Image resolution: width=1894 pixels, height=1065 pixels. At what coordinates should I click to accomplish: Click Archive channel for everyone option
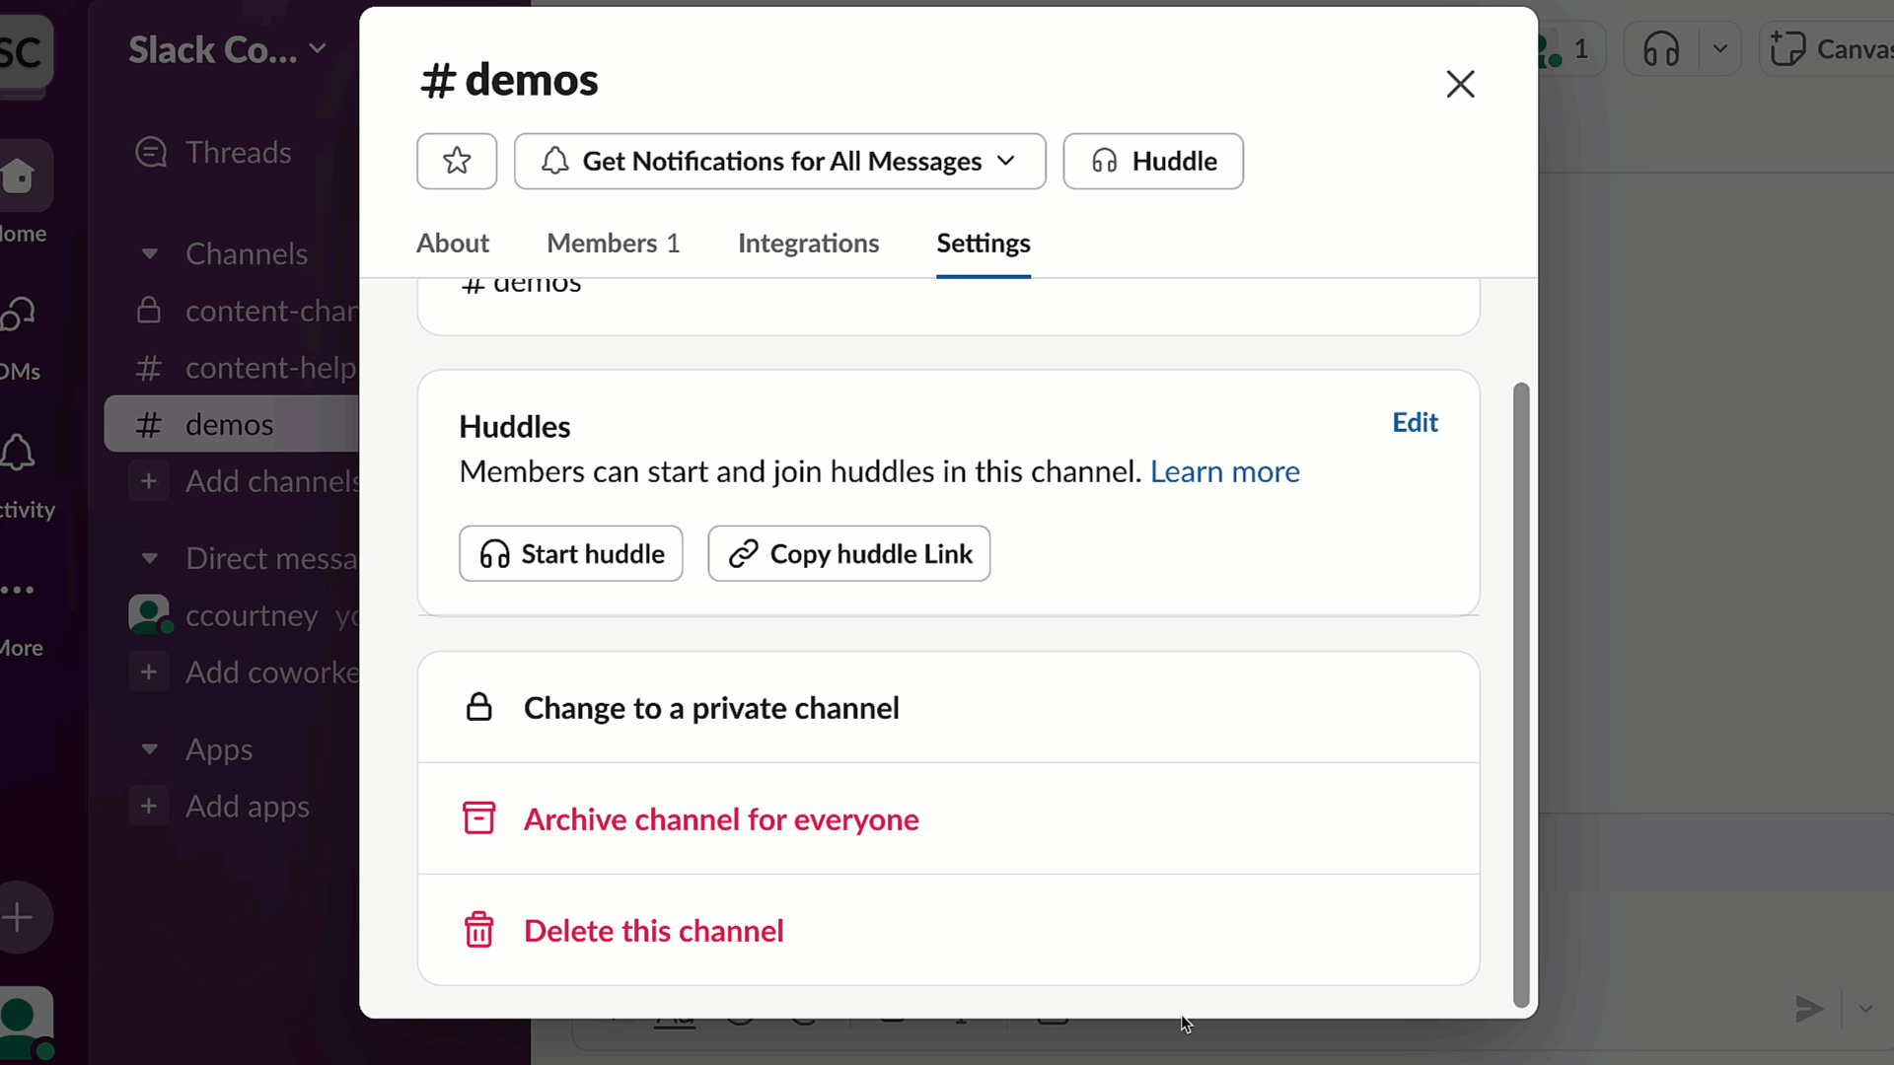click(x=719, y=817)
